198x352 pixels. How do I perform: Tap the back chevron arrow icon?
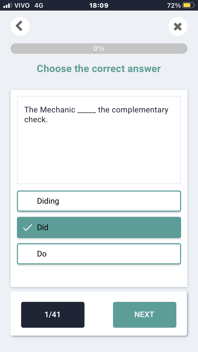(20, 26)
